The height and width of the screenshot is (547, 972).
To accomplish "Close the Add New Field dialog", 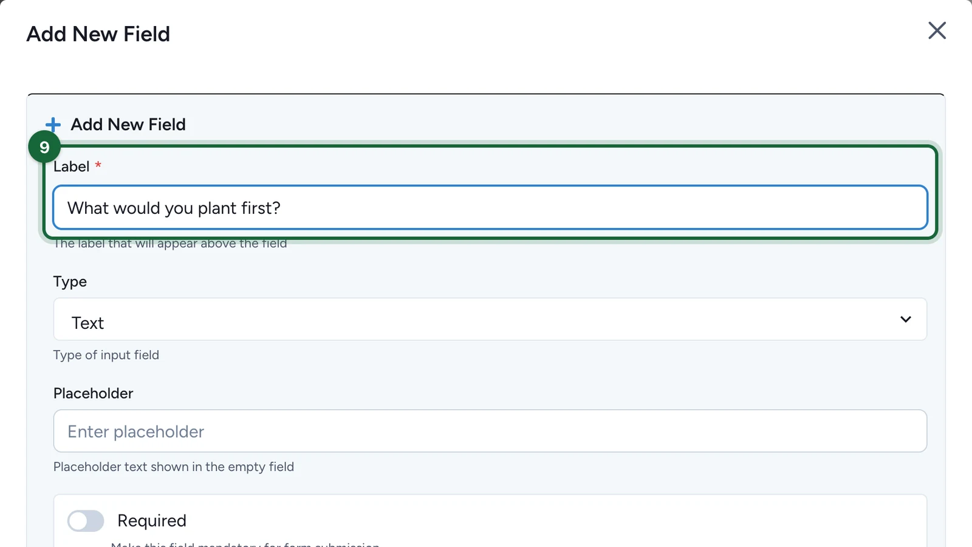I will (x=937, y=30).
